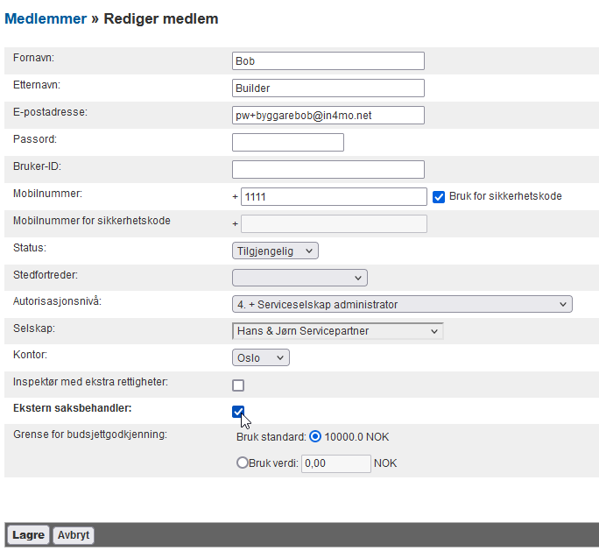Open the Kontor dropdown showing Oslo
The height and width of the screenshot is (551, 599).
(x=260, y=357)
